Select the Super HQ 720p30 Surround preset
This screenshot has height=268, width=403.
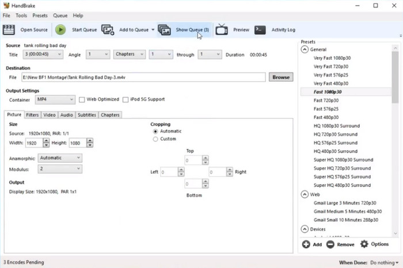point(342,168)
